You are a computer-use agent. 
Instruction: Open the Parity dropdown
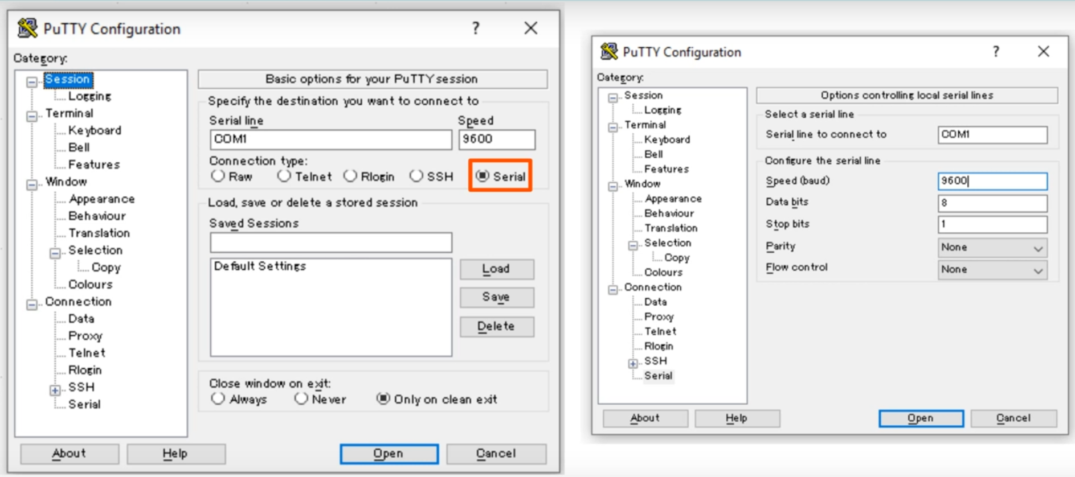coord(992,248)
